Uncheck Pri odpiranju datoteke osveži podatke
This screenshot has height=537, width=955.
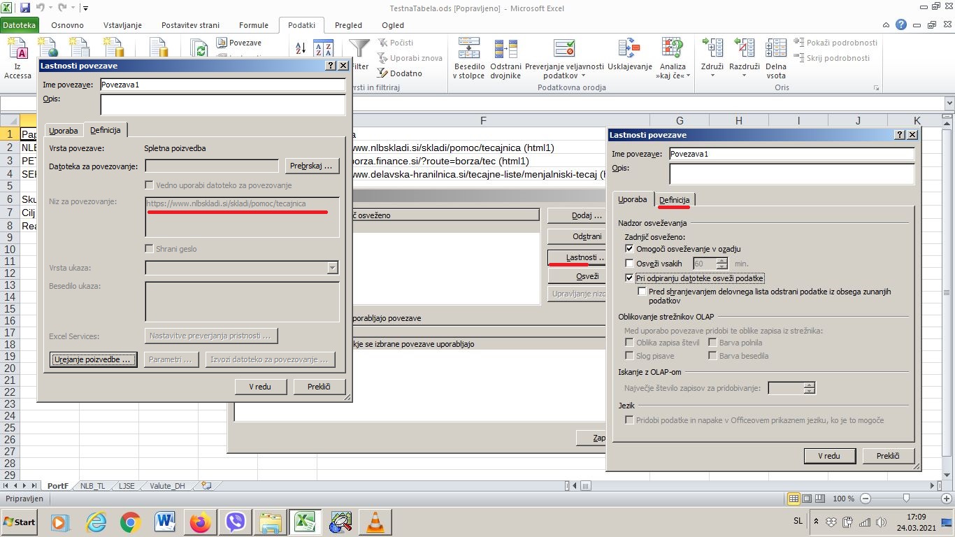click(x=629, y=278)
